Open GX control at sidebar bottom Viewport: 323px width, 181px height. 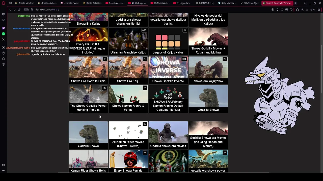coord(3,165)
